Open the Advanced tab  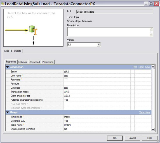pos(35,62)
